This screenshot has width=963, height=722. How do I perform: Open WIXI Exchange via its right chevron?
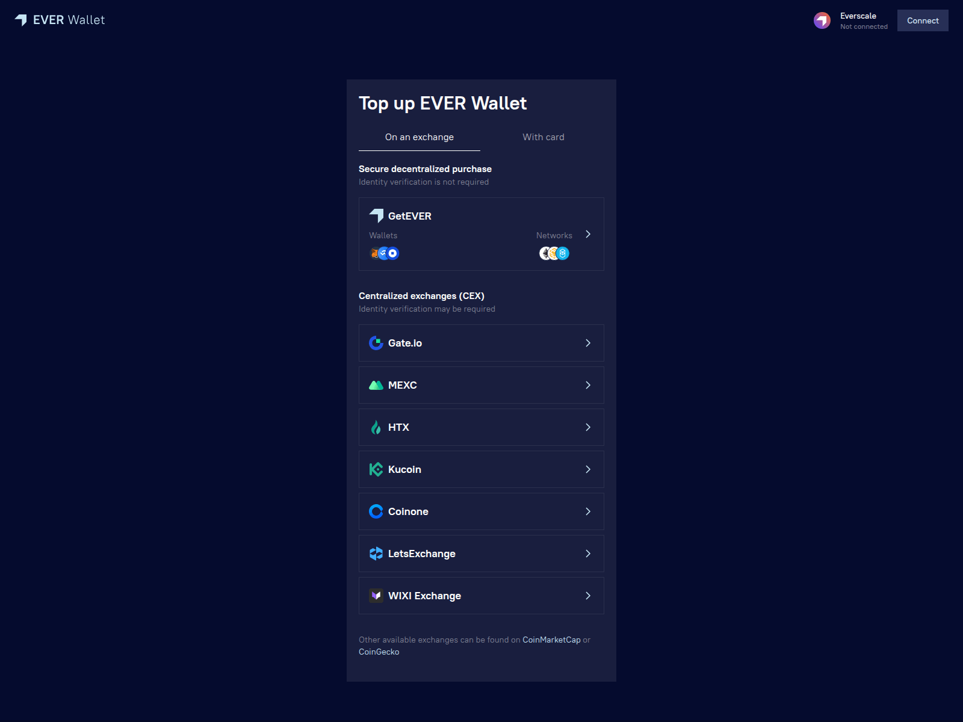point(588,596)
